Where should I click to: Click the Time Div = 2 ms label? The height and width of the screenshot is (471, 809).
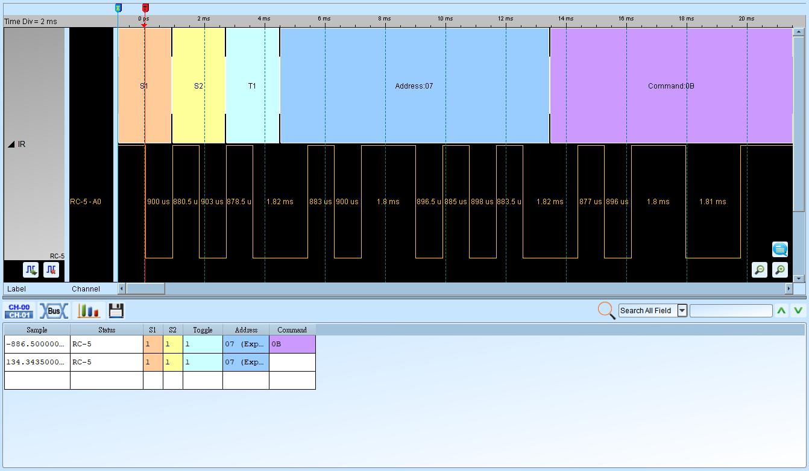point(31,22)
